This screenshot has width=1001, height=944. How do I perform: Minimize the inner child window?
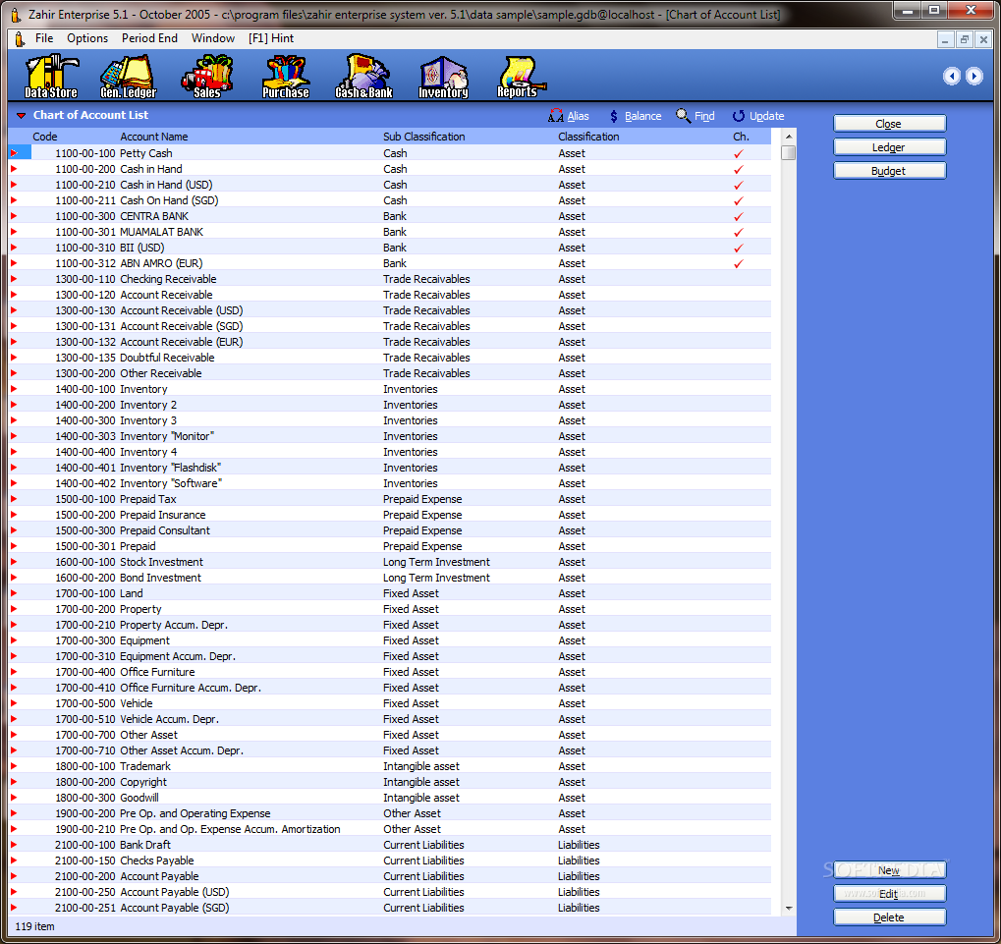point(945,39)
